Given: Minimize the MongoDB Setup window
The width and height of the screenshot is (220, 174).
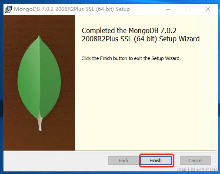Looking at the screenshot, I should 168,9.
